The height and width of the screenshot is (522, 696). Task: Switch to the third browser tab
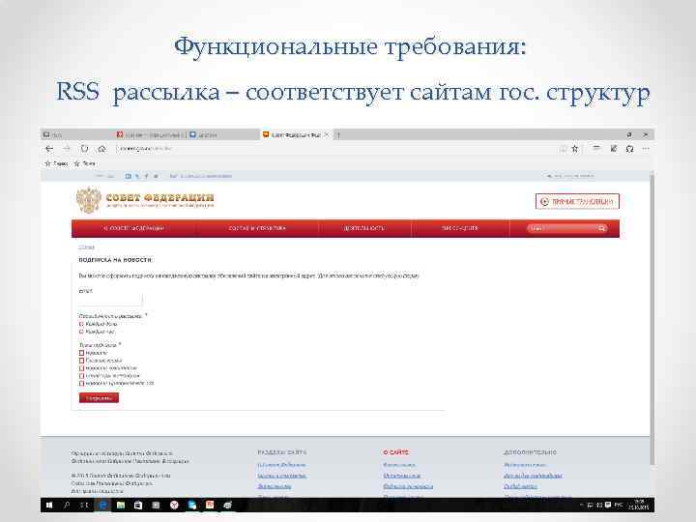point(223,134)
